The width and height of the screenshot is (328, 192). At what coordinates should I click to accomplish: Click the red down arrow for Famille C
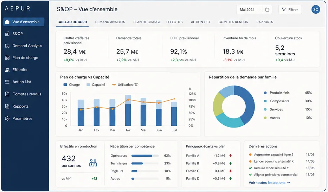[x=230, y=171]
